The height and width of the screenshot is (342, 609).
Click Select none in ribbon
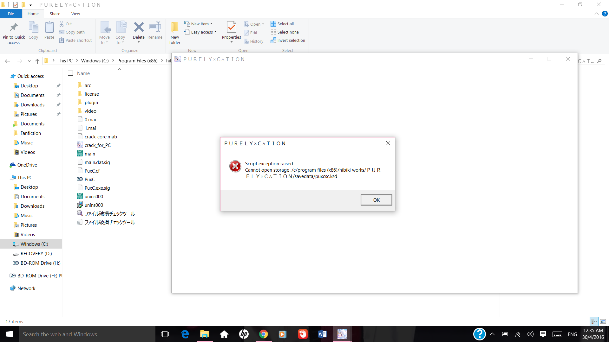(x=285, y=32)
